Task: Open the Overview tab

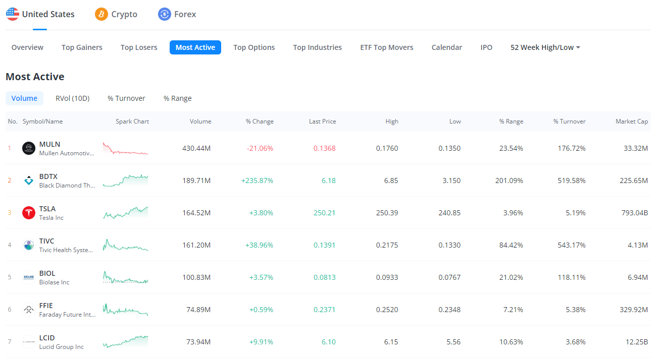Action: coord(27,47)
